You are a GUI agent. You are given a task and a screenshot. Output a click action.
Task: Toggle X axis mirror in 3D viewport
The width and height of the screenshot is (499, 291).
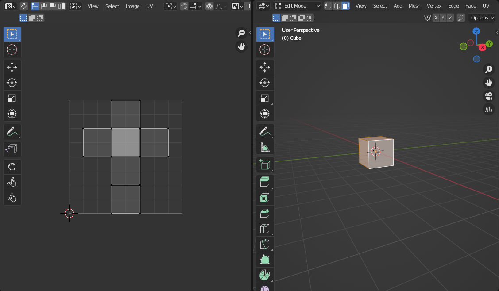tap(436, 18)
